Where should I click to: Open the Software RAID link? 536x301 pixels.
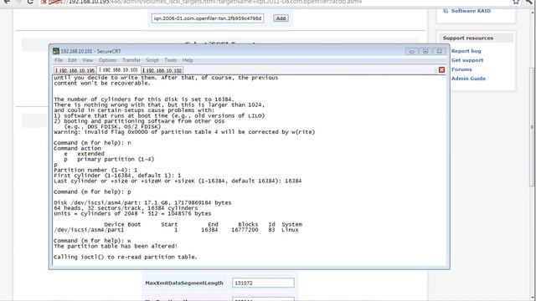[471, 11]
